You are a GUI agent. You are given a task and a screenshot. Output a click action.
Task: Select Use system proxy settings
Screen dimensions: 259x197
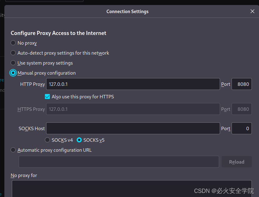[13, 63]
